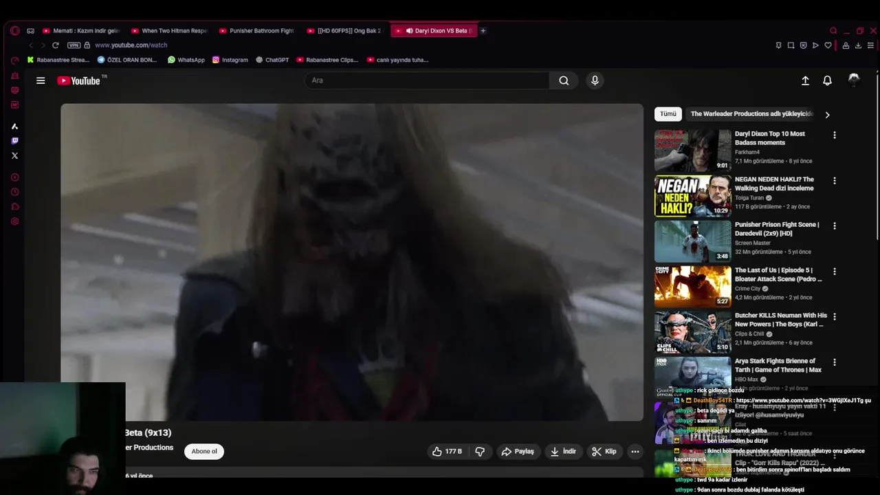
Task: Open 'Punisher Prison Fight Scene' thumbnail
Action: pos(693,241)
